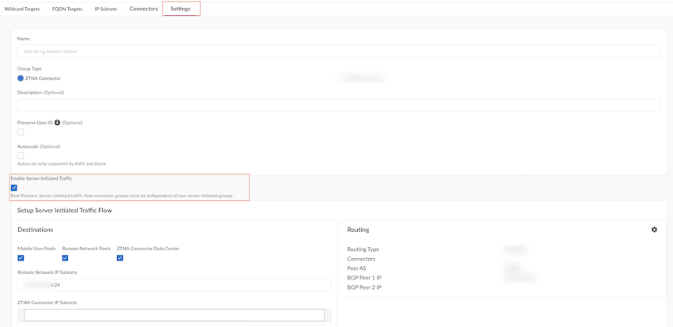Open the Connectors tab
This screenshot has width=673, height=327.
point(144,9)
